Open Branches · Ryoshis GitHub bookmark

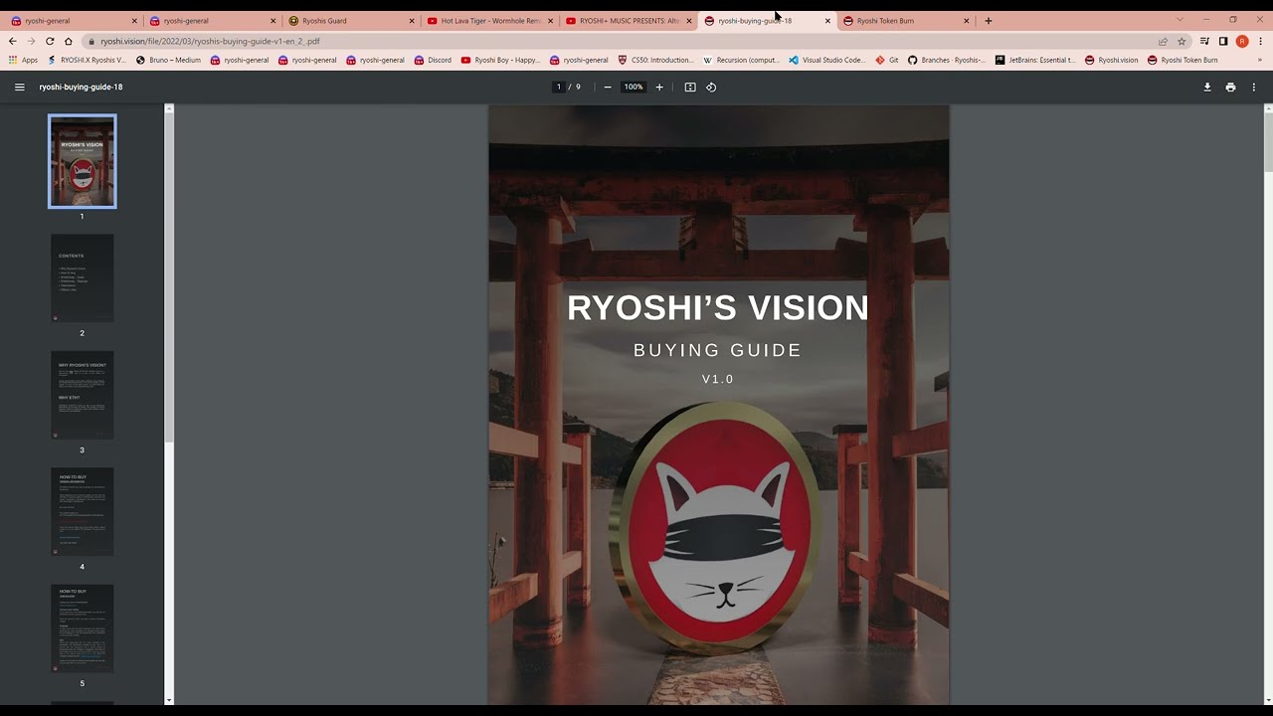pos(947,60)
